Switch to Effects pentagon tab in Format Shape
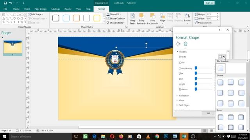Screen dimensions: 250x140 coord(185,44)
